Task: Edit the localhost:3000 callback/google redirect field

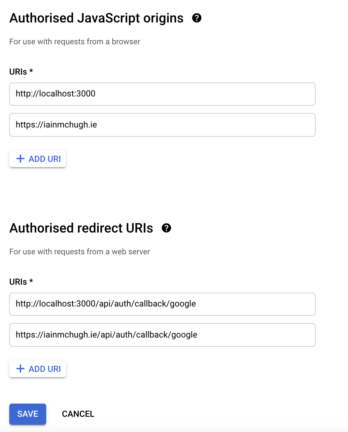Action: point(162,304)
